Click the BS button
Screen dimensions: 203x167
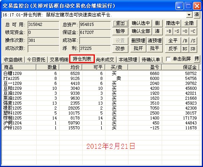coord(185,49)
